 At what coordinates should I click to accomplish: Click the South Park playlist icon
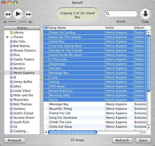(x=11, y=122)
